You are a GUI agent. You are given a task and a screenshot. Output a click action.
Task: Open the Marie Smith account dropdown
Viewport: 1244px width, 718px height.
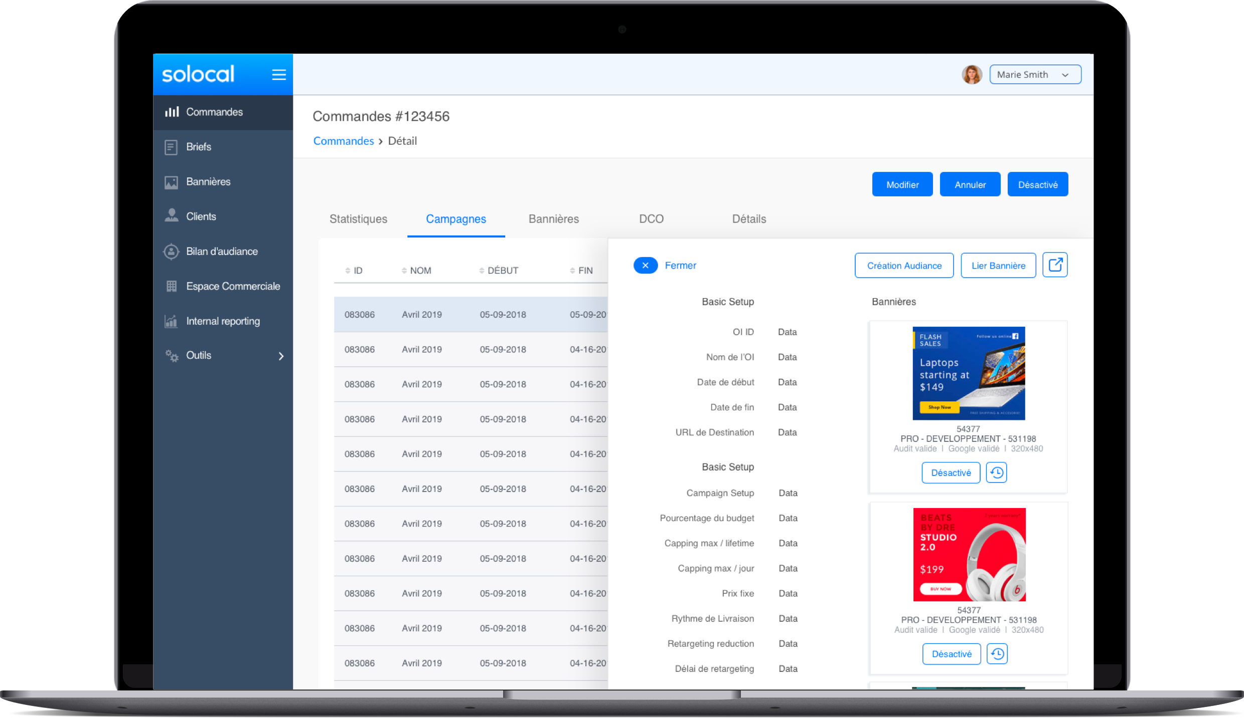click(x=1035, y=74)
